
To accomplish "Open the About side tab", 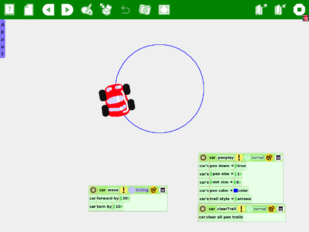I will 3,39.
